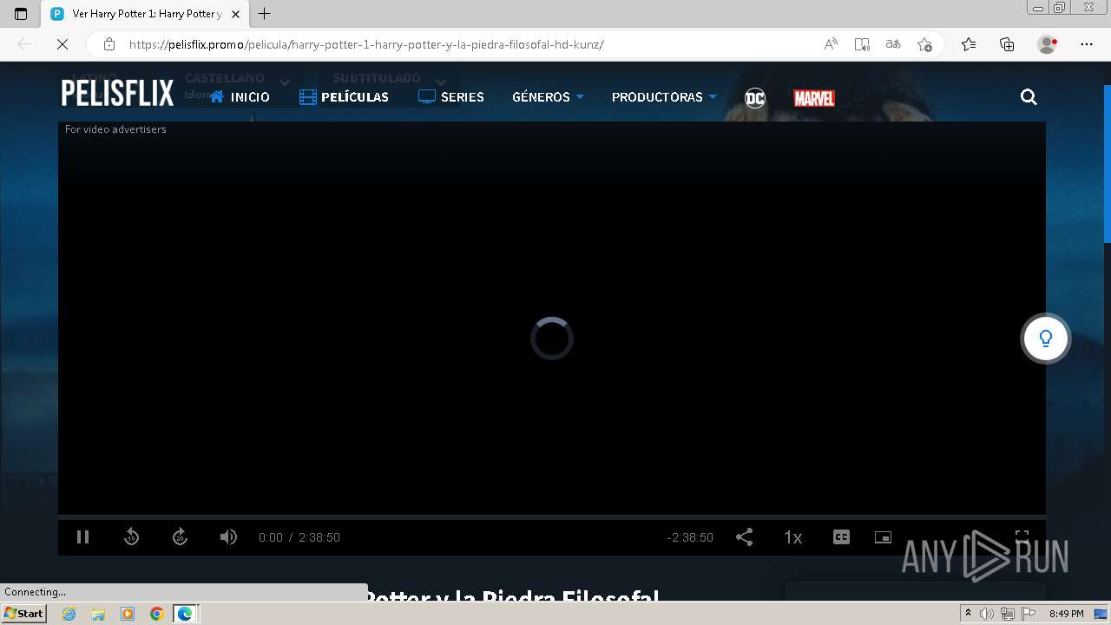Toggle the lightbulb lights-off button
1111x625 pixels.
coord(1045,339)
